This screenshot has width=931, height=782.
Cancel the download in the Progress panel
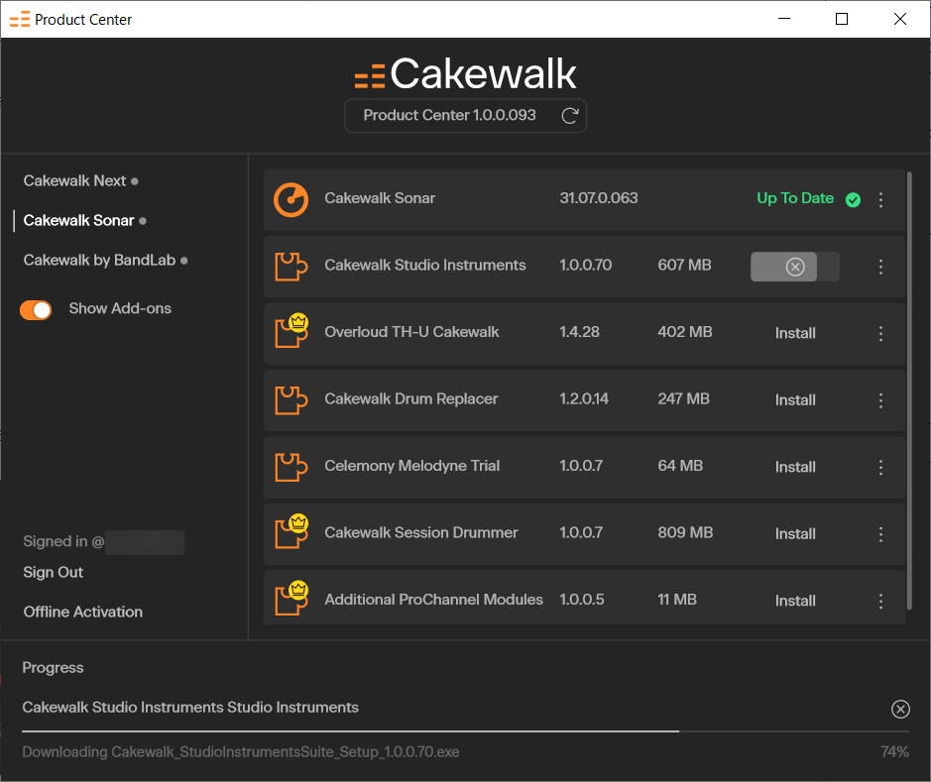coord(900,709)
